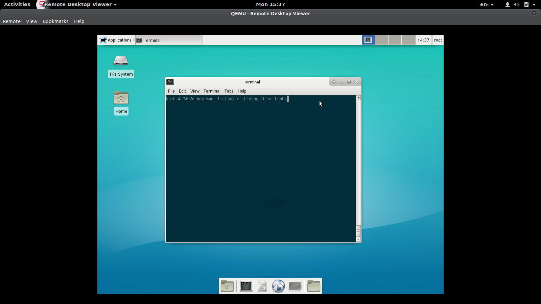
Task: Open the Help menu in Terminal
Action: point(242,91)
